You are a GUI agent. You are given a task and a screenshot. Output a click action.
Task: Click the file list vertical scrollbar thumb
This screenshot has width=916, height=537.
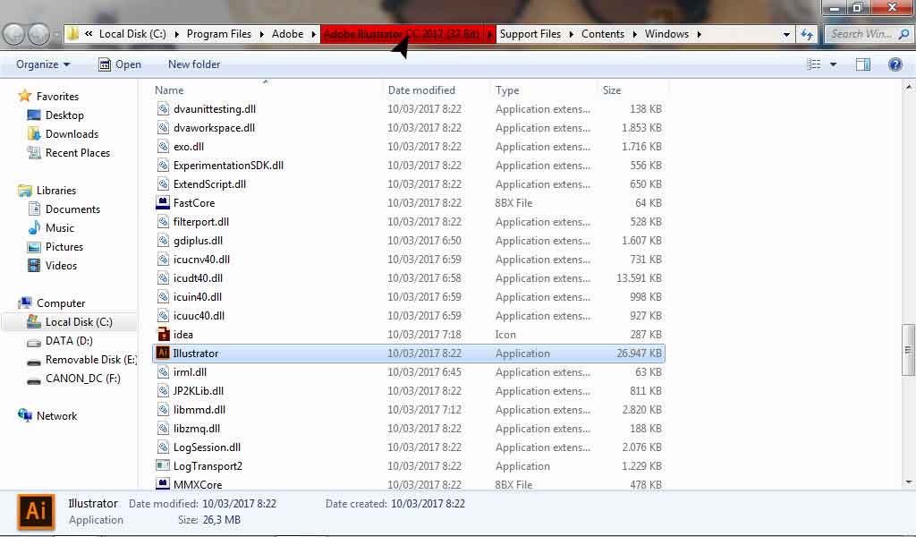tap(908, 349)
